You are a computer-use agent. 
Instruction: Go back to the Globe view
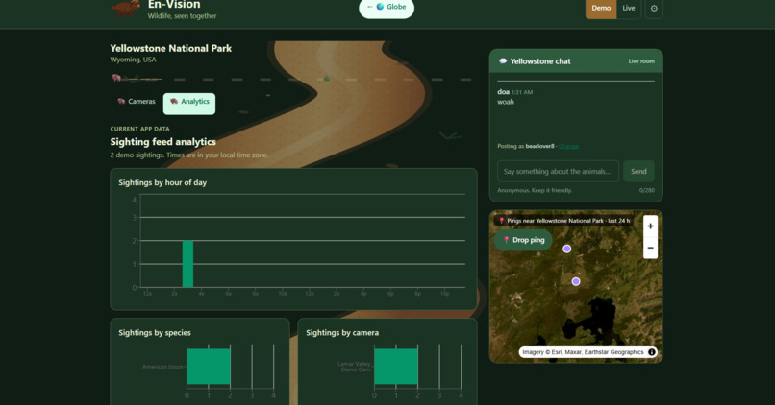point(387,7)
